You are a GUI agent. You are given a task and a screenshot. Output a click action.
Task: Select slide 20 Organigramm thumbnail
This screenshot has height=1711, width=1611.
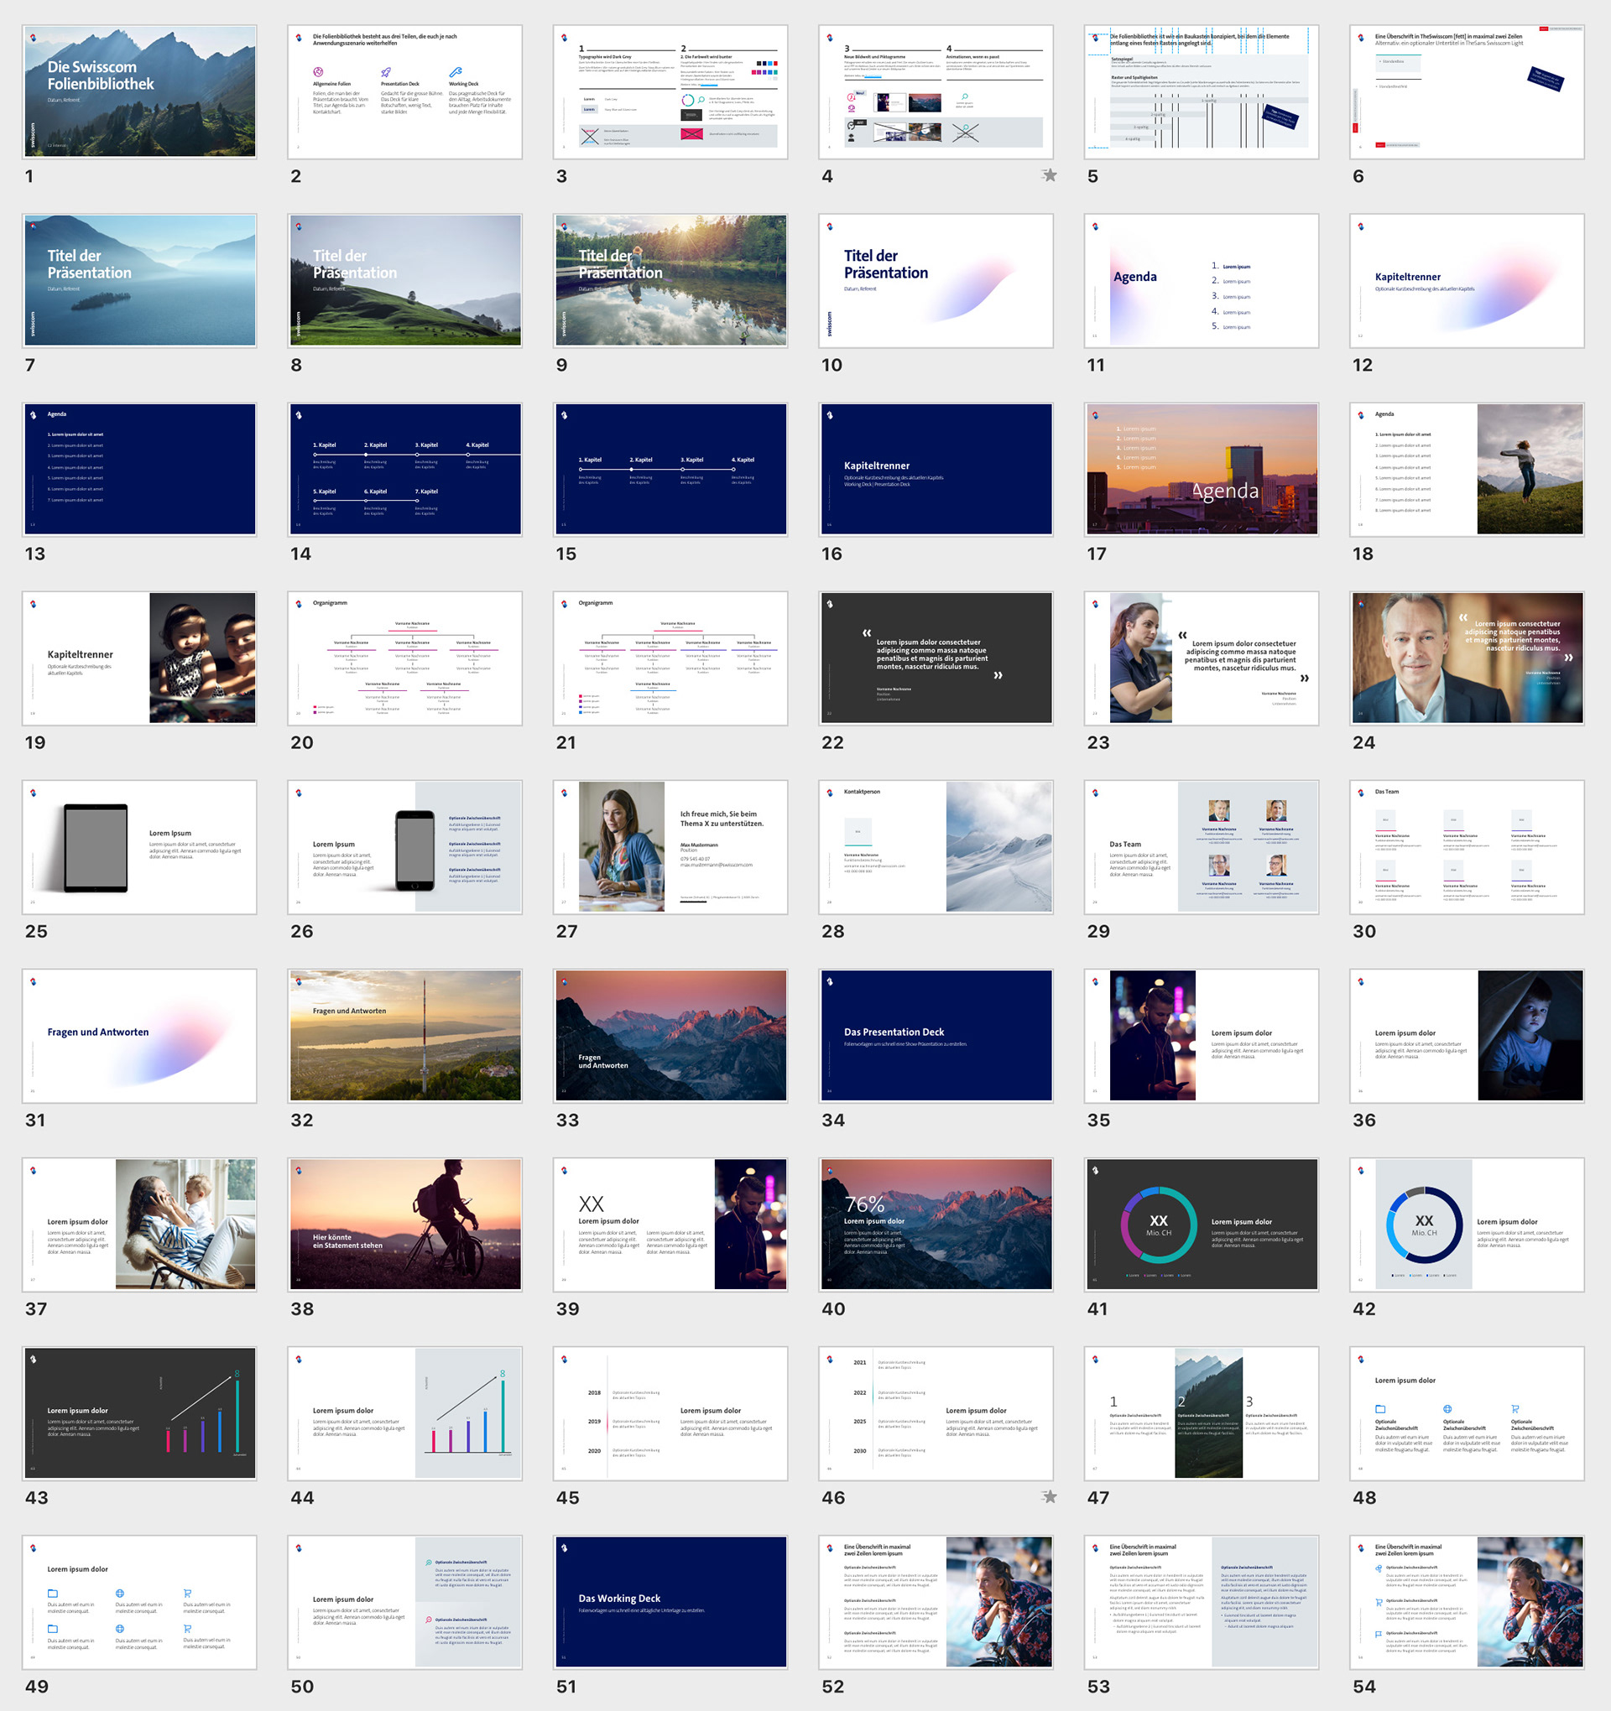[x=404, y=658]
